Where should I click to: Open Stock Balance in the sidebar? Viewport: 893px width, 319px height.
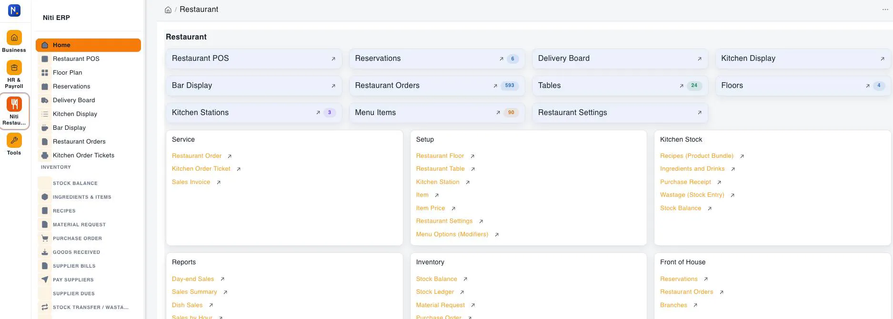75,183
